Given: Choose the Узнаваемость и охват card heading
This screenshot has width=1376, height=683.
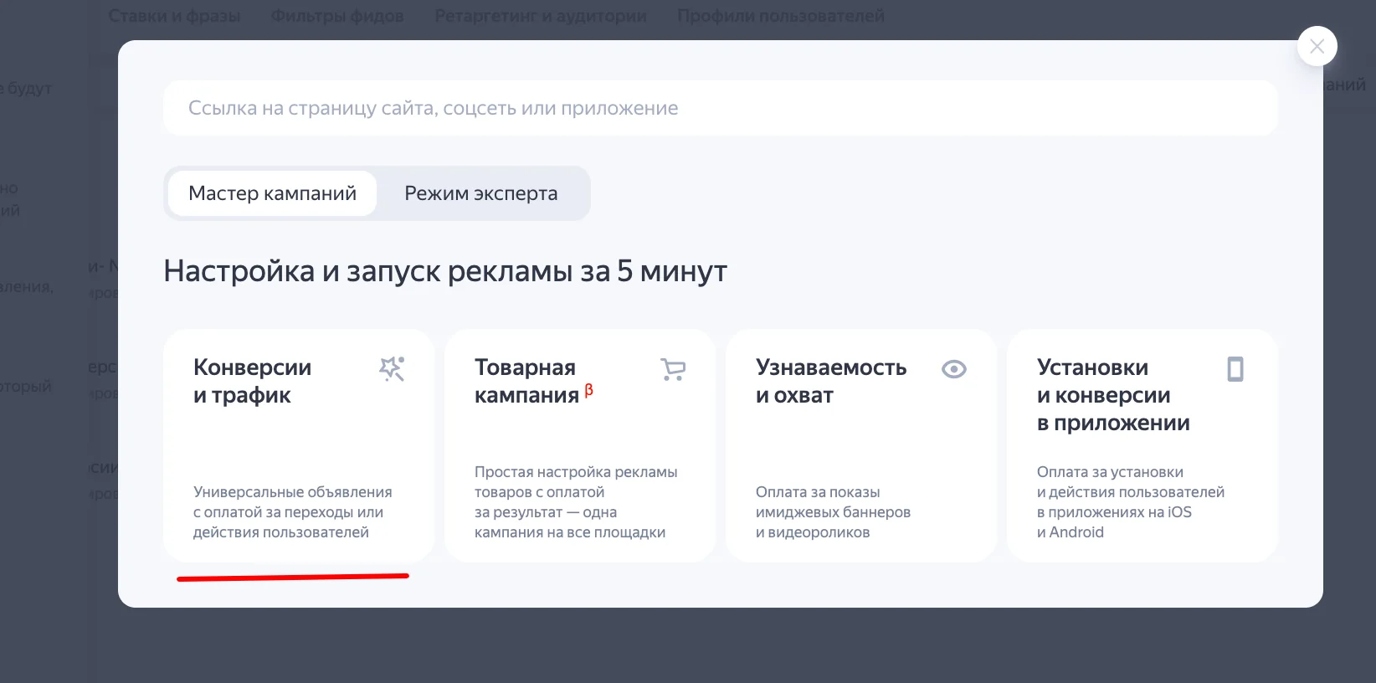Looking at the screenshot, I should [831, 381].
